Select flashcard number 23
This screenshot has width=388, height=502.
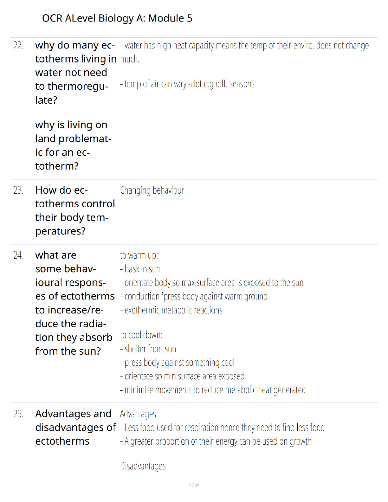18,190
